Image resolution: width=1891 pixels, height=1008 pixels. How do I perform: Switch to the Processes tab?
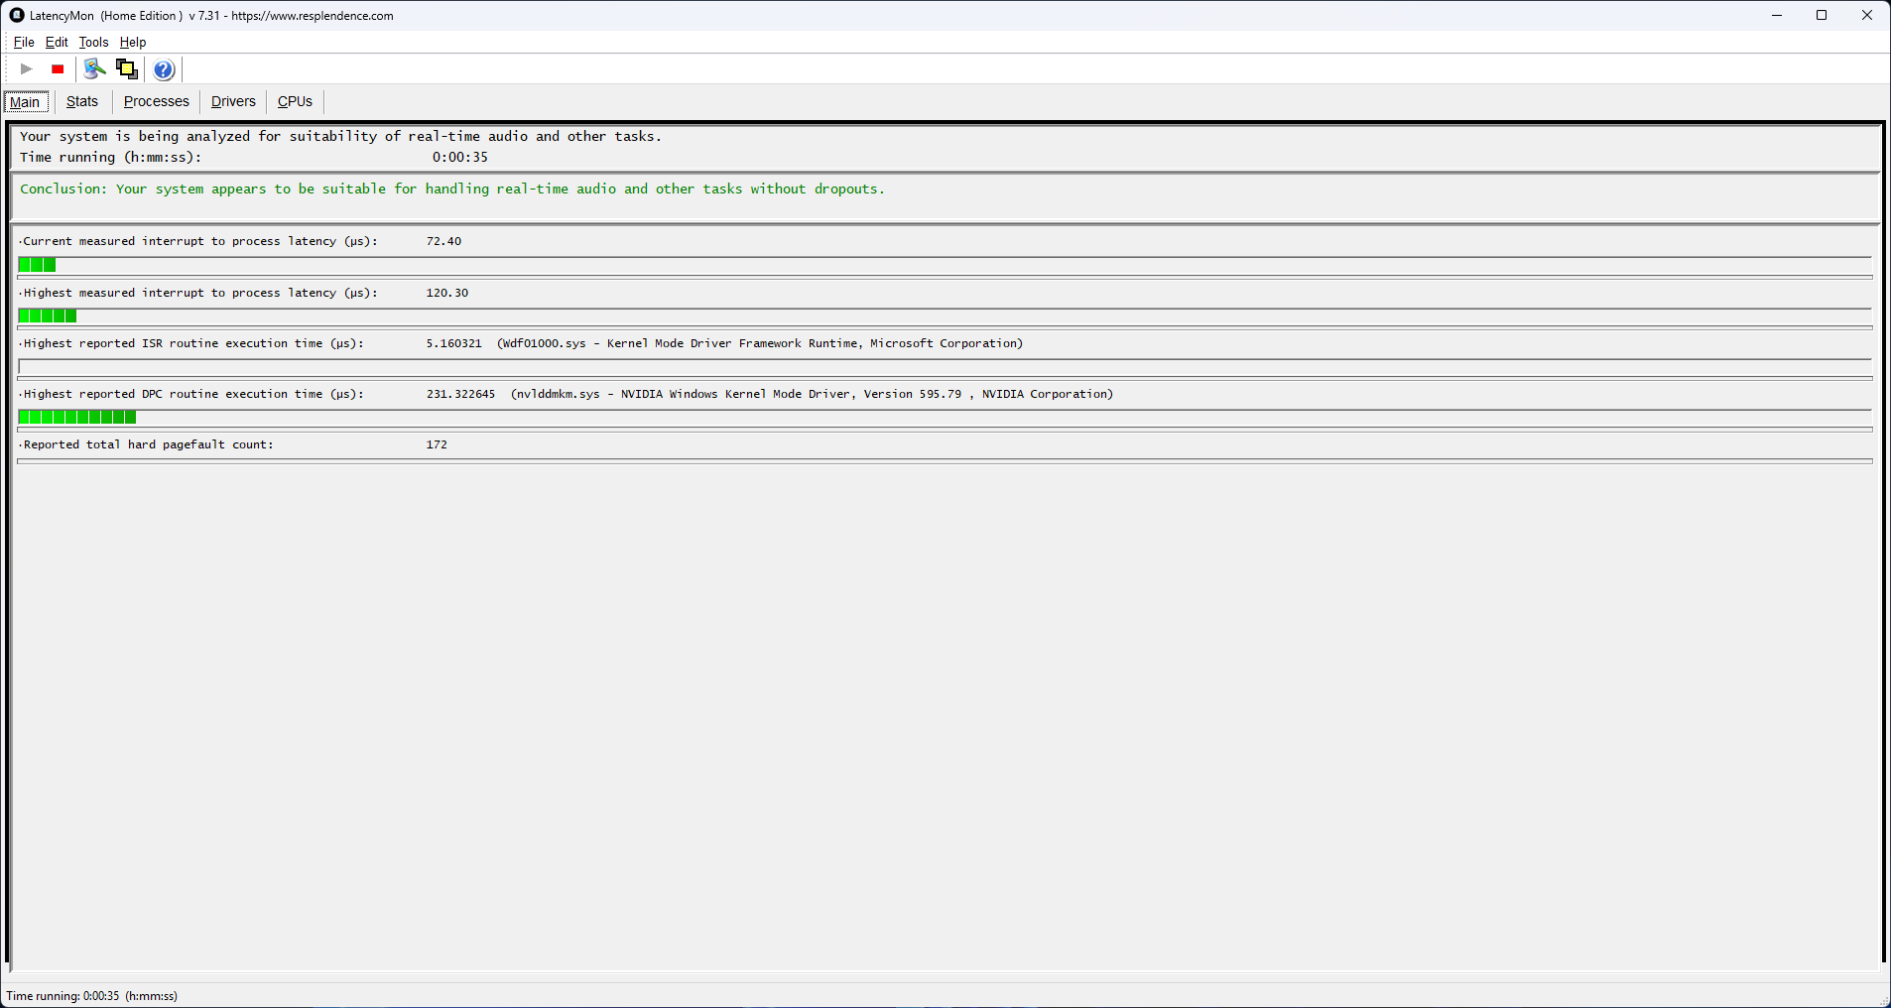tap(156, 102)
